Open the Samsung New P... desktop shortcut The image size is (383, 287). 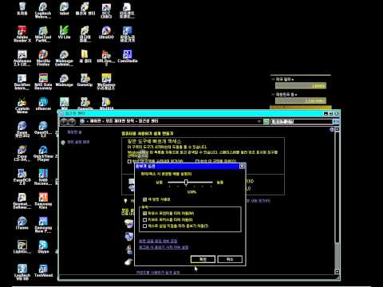point(43,225)
